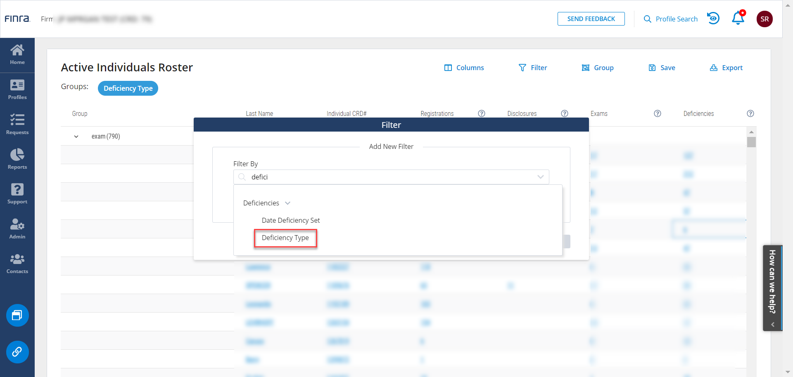Screen dimensions: 793x377
Task: Open the Columns chooser
Action: pyautogui.click(x=464, y=68)
